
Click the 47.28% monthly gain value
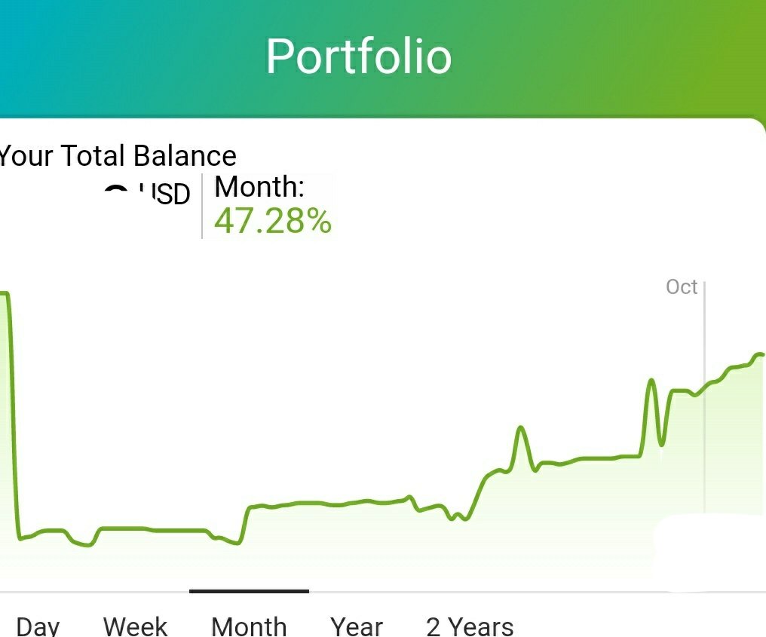point(273,222)
